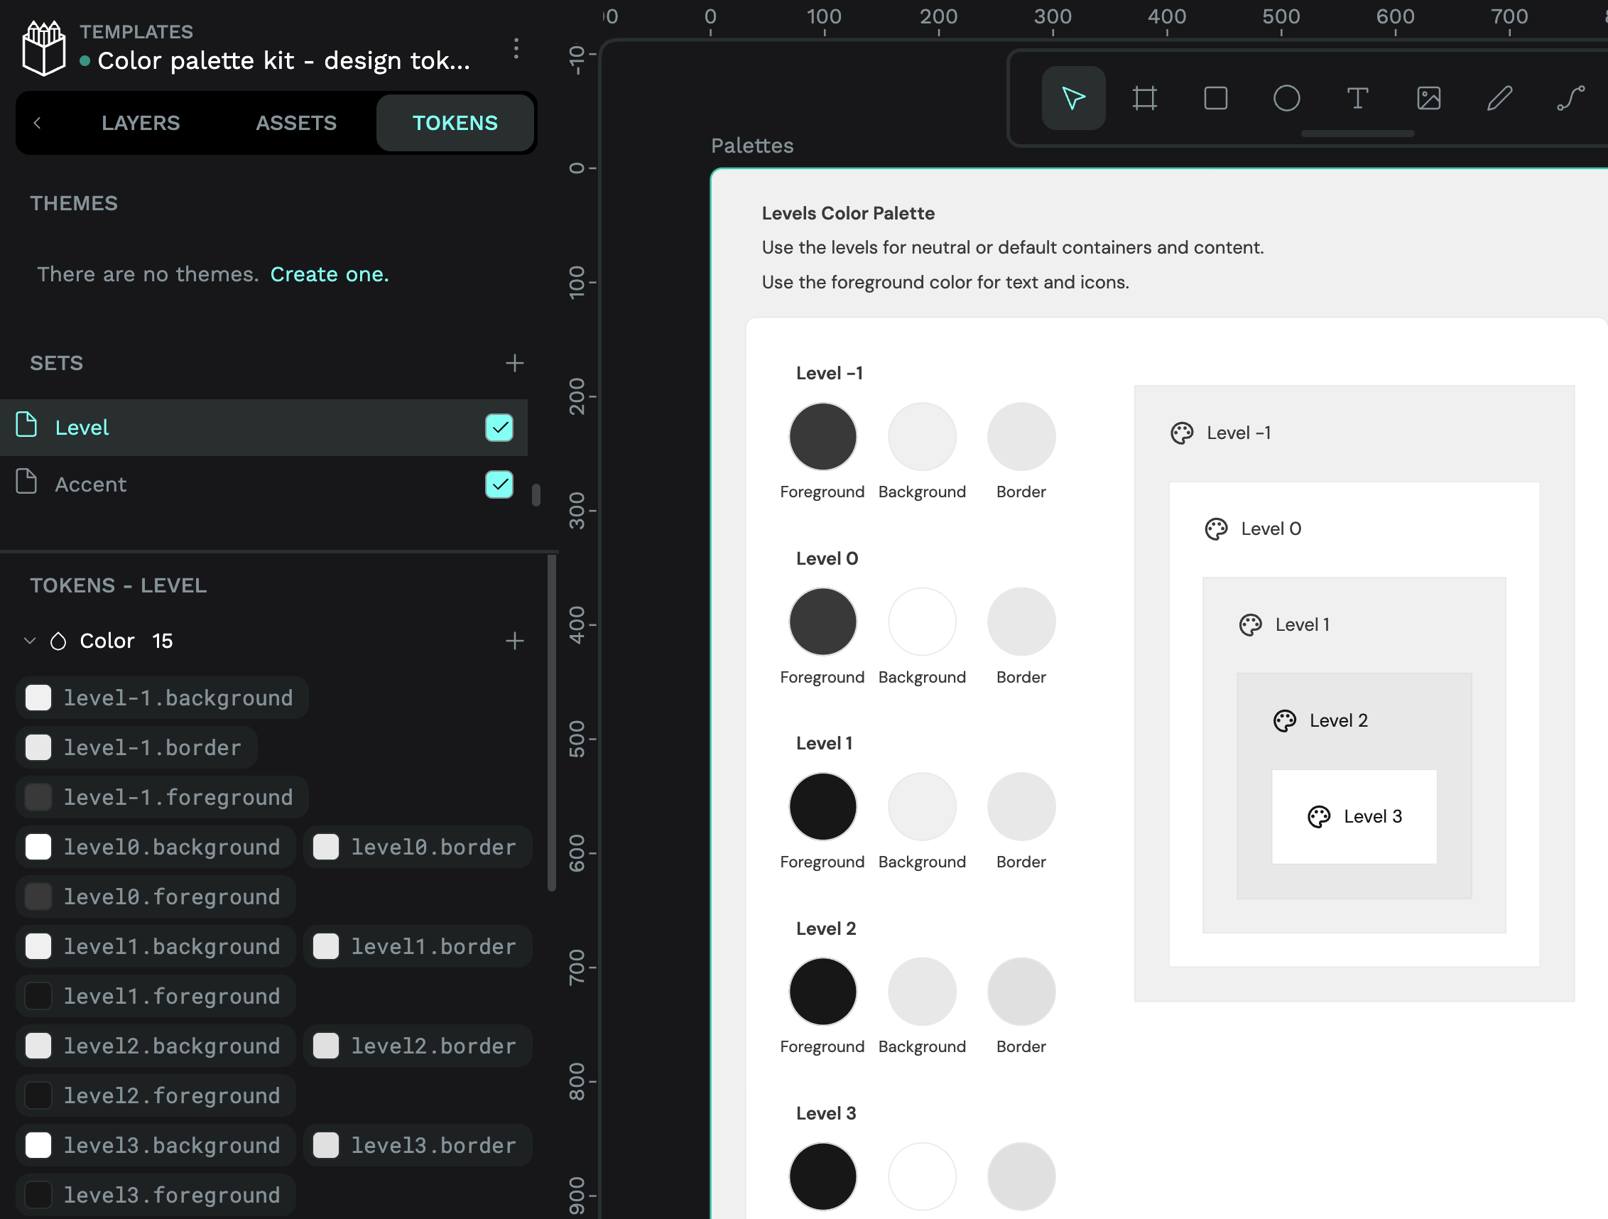Viewport: 1608px width, 1219px height.
Task: Select the Draw pencil tool
Action: tap(1499, 98)
